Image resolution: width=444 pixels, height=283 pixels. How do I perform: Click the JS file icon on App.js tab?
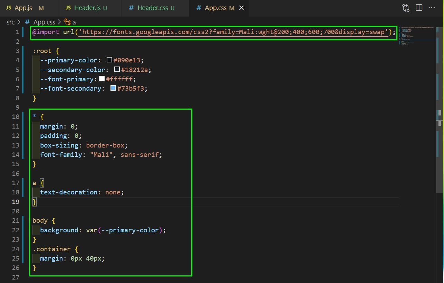(x=9, y=8)
